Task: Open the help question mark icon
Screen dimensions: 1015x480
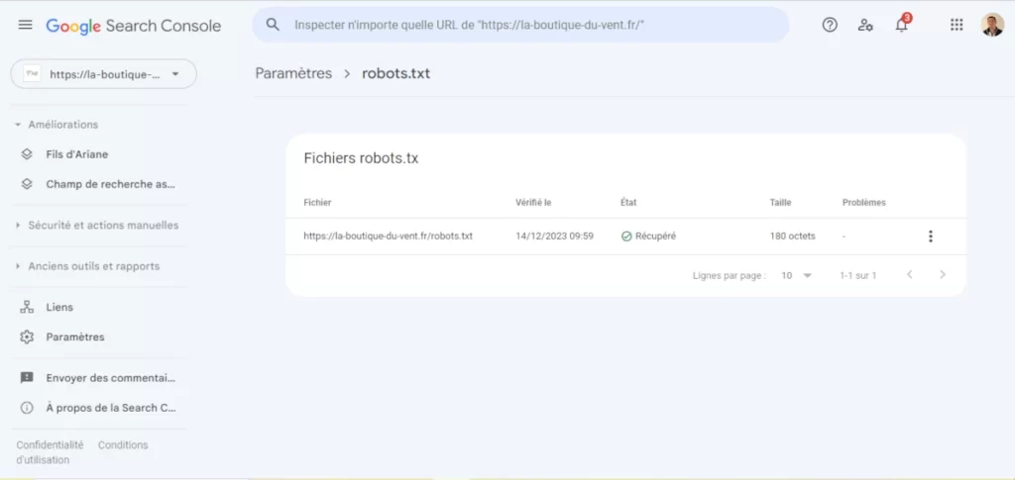Action: (830, 25)
